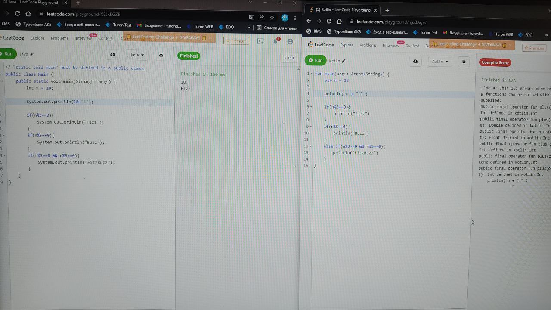
Task: Open Interview in the Kotlin window navbar
Action: coord(391,45)
